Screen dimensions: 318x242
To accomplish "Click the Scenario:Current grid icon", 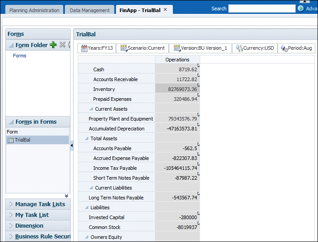I will [124, 48].
